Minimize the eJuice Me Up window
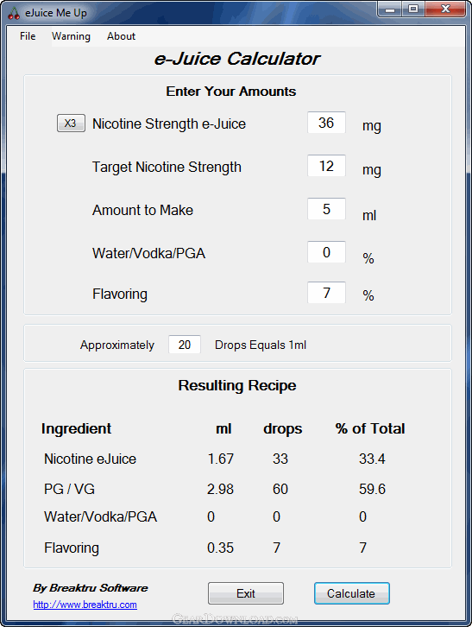The width and height of the screenshot is (472, 627). click(391, 9)
